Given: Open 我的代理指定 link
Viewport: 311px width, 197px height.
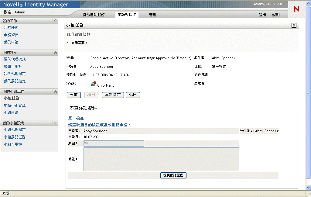Looking at the screenshot, I should tap(15, 74).
